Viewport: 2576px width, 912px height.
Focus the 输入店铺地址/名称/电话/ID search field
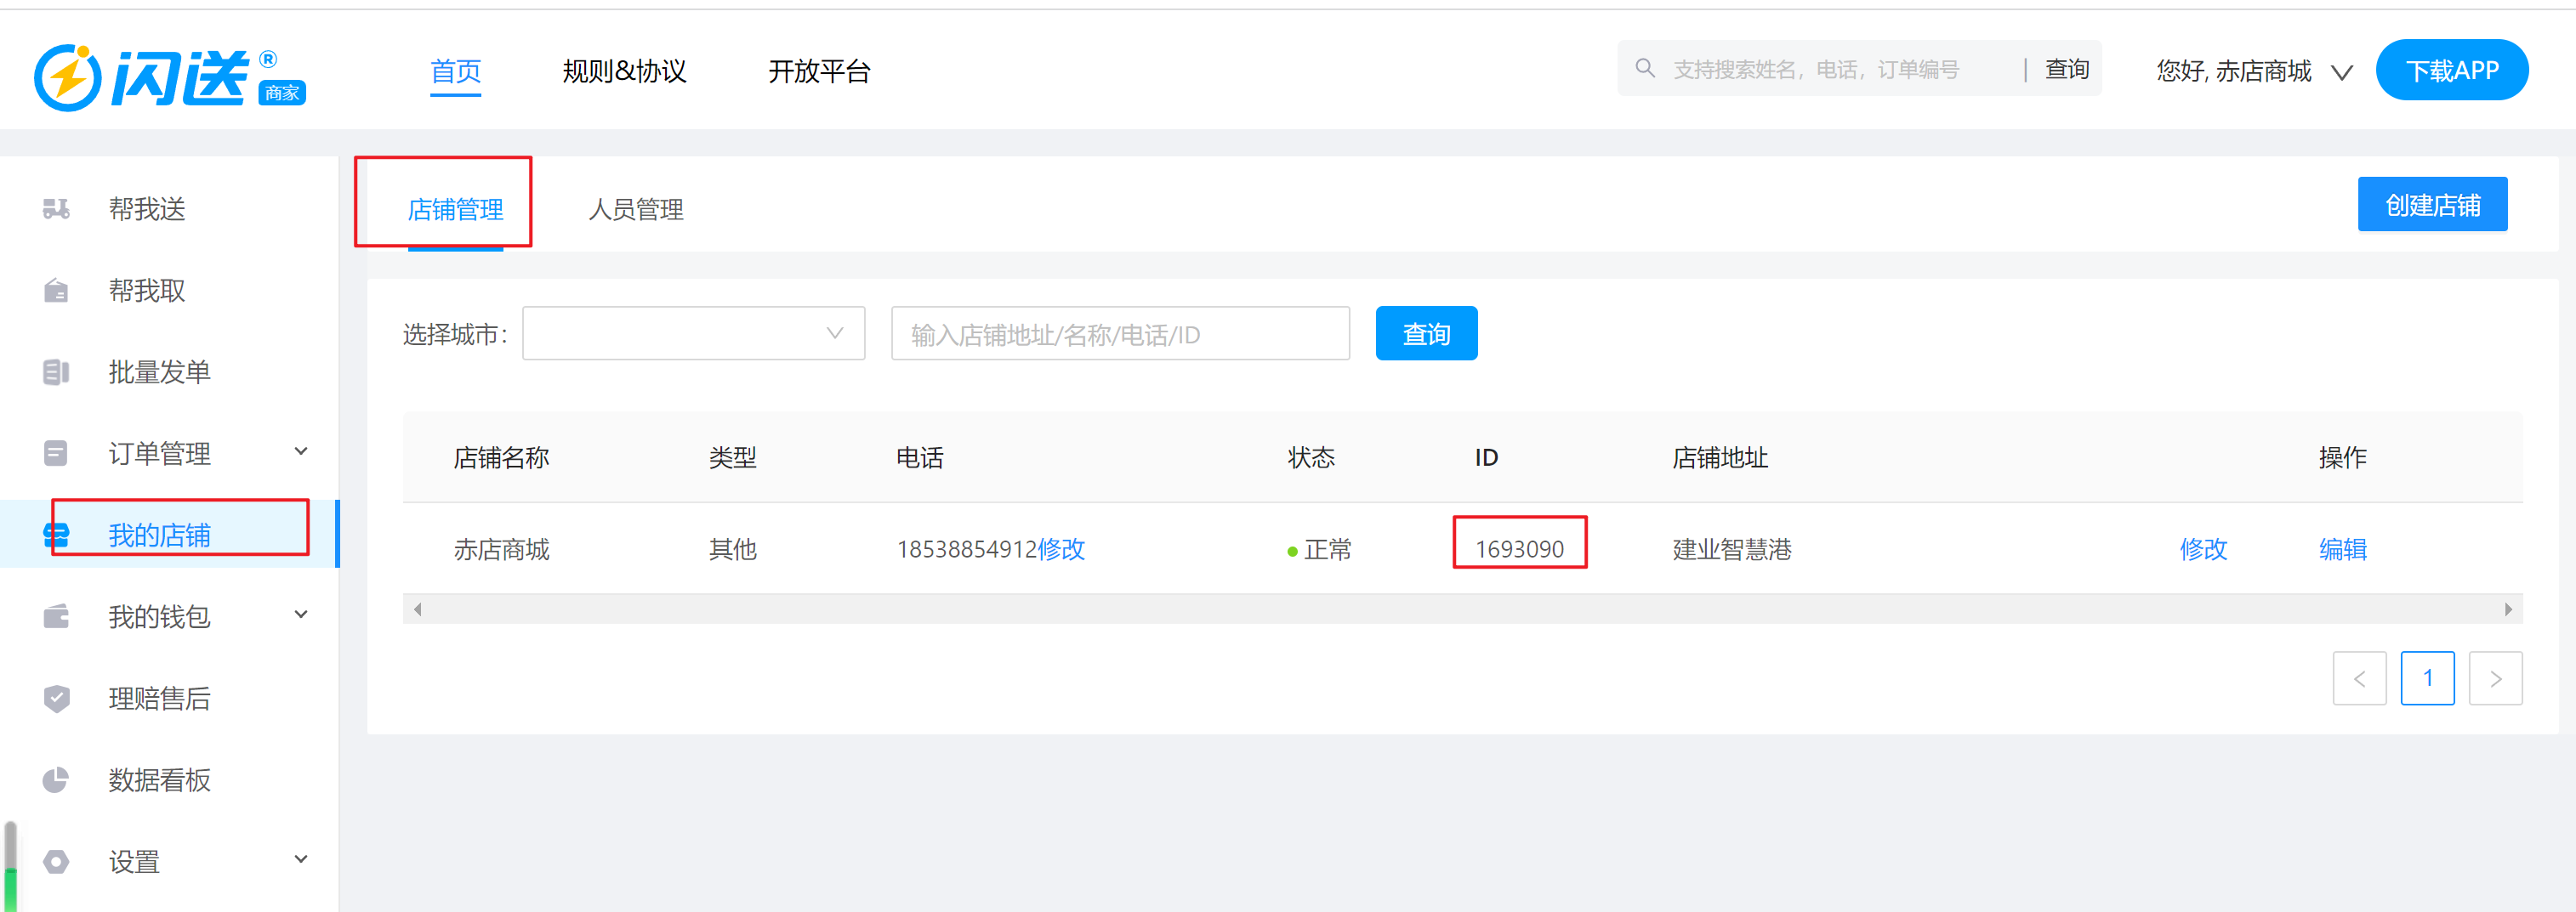(1119, 334)
